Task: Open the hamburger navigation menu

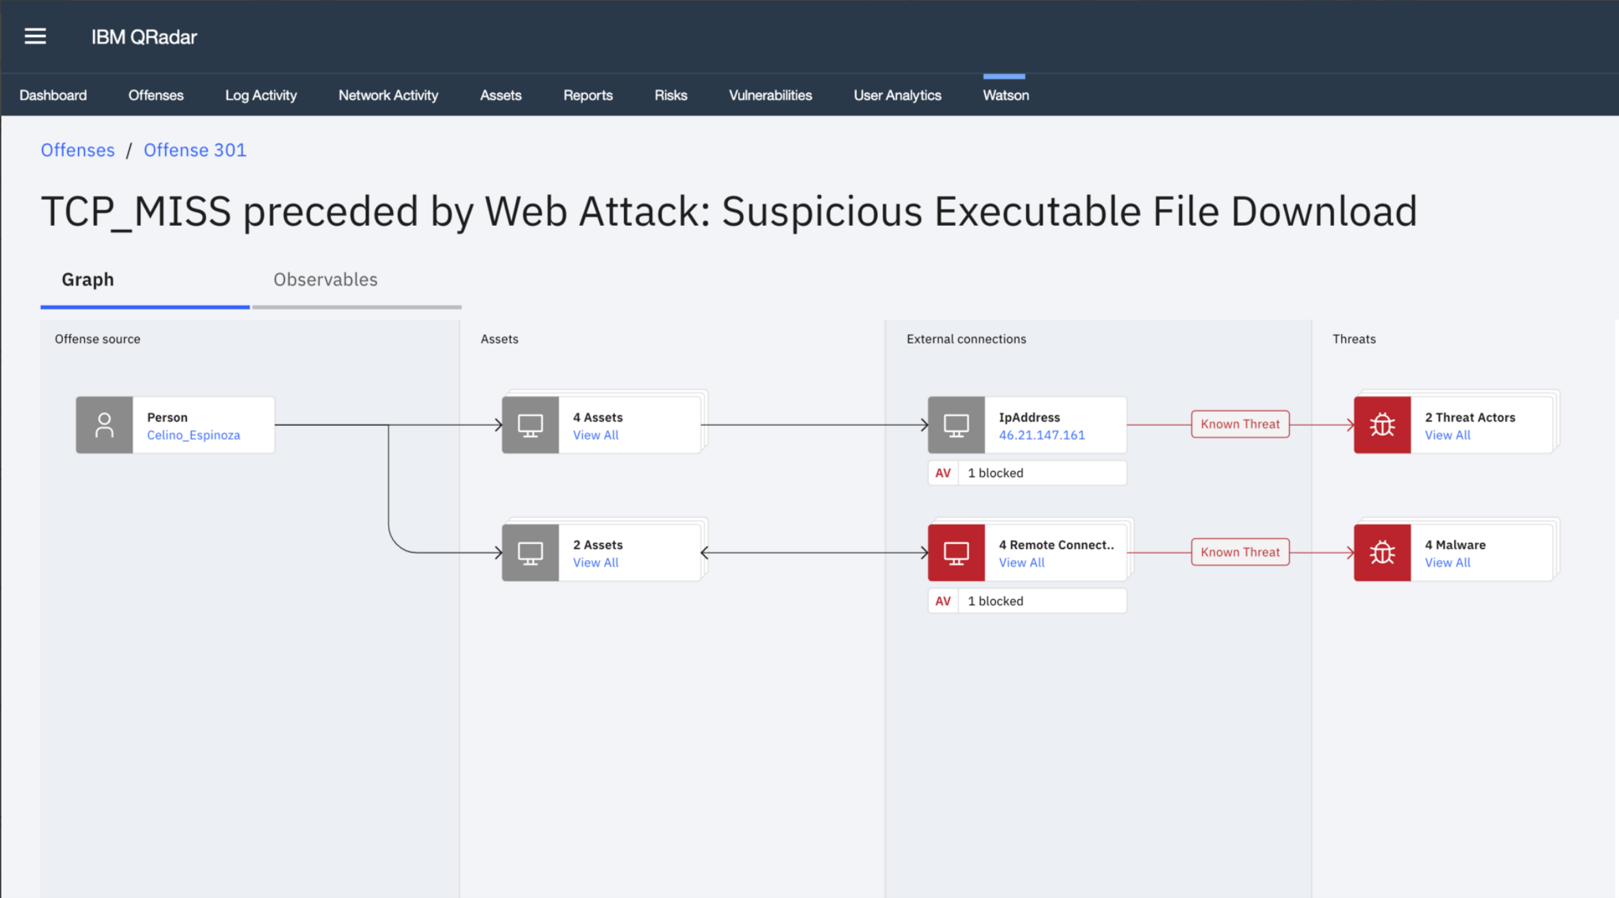Action: pyautogui.click(x=35, y=36)
